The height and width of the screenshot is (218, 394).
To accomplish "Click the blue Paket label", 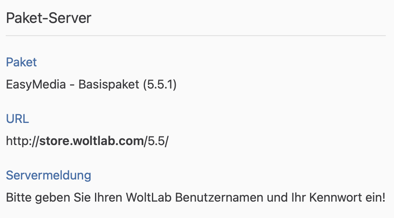I will [21, 62].
